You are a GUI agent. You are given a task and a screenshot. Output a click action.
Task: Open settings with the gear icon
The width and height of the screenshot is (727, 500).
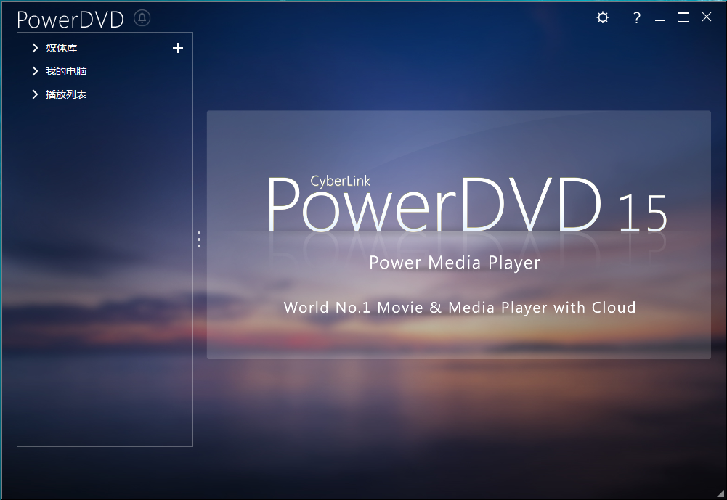[602, 17]
